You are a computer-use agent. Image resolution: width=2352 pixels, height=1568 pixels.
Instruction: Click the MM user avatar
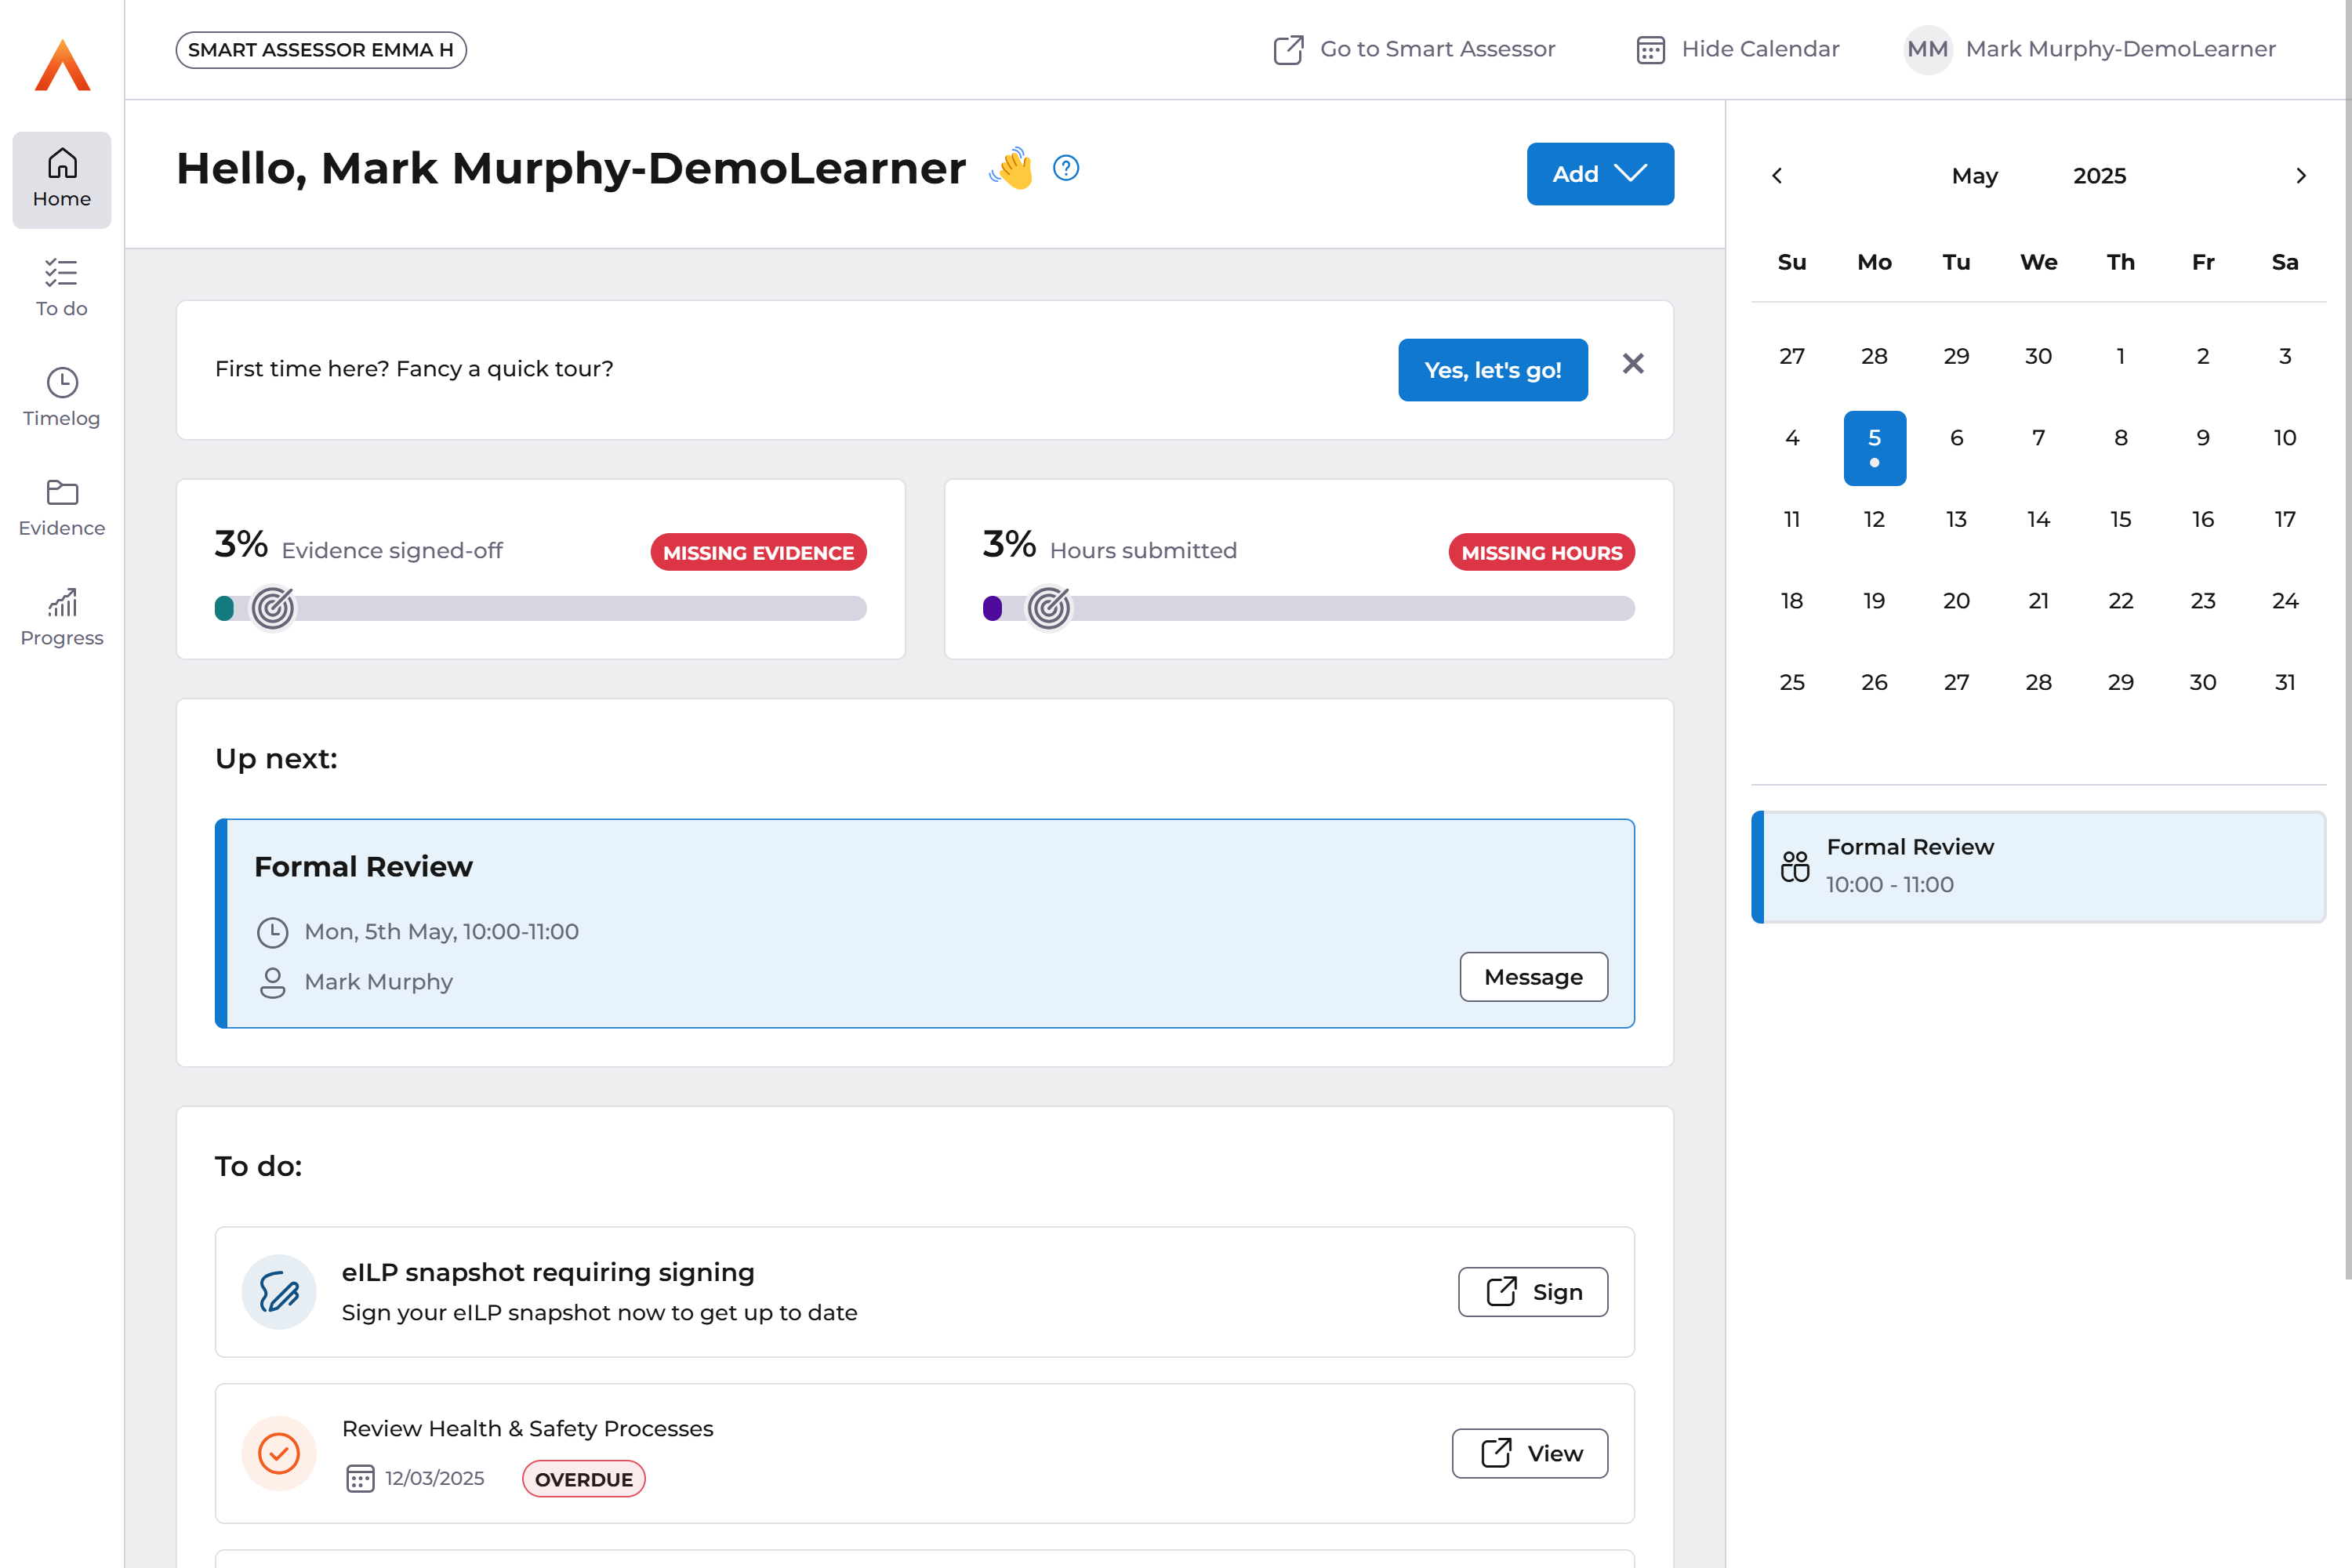pos(1926,49)
